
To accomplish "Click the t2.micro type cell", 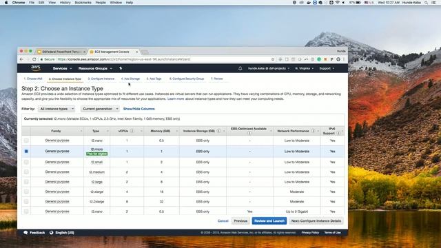I will [x=96, y=152].
